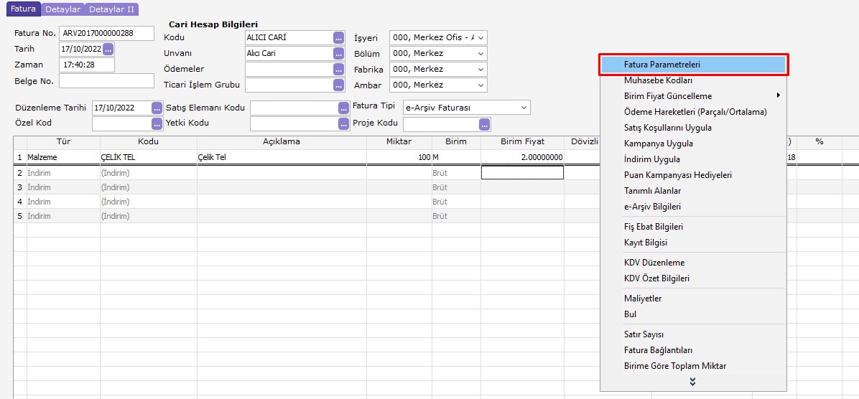Open Düzenleme Tarihi date picker
Viewport: 859px width, 399px height.
pos(157,108)
